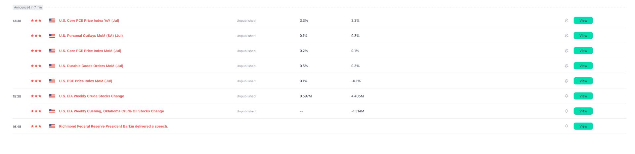
Task: Click the 'Announced in 7 min' label
Action: pyautogui.click(x=28, y=7)
